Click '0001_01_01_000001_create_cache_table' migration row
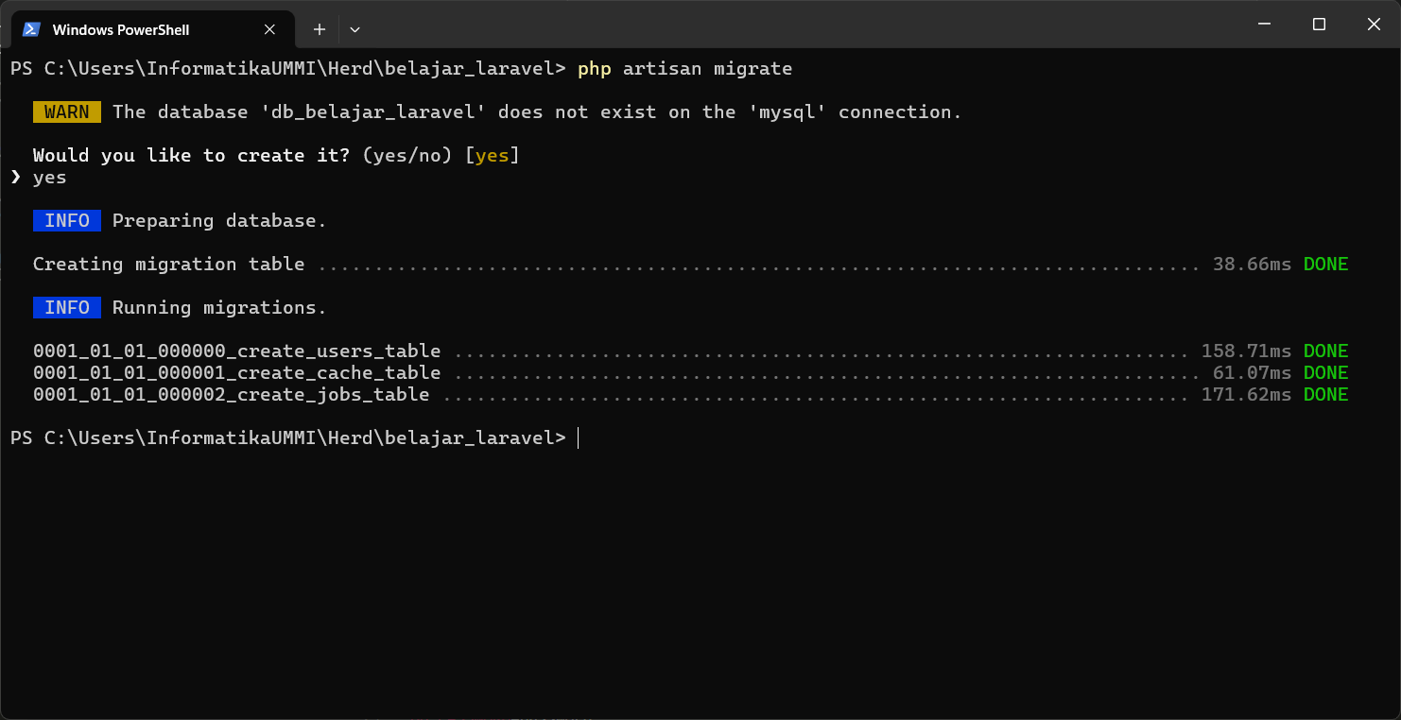Screen dimensions: 1401x720 [690, 372]
